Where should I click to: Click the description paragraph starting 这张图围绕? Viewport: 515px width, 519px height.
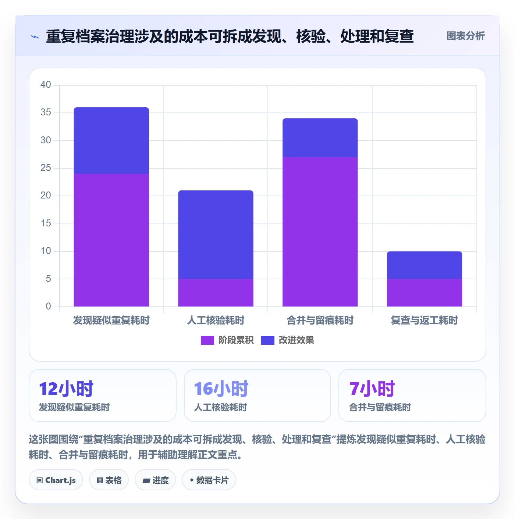click(257, 447)
